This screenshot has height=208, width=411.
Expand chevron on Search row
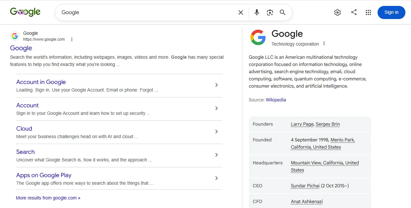point(216,155)
